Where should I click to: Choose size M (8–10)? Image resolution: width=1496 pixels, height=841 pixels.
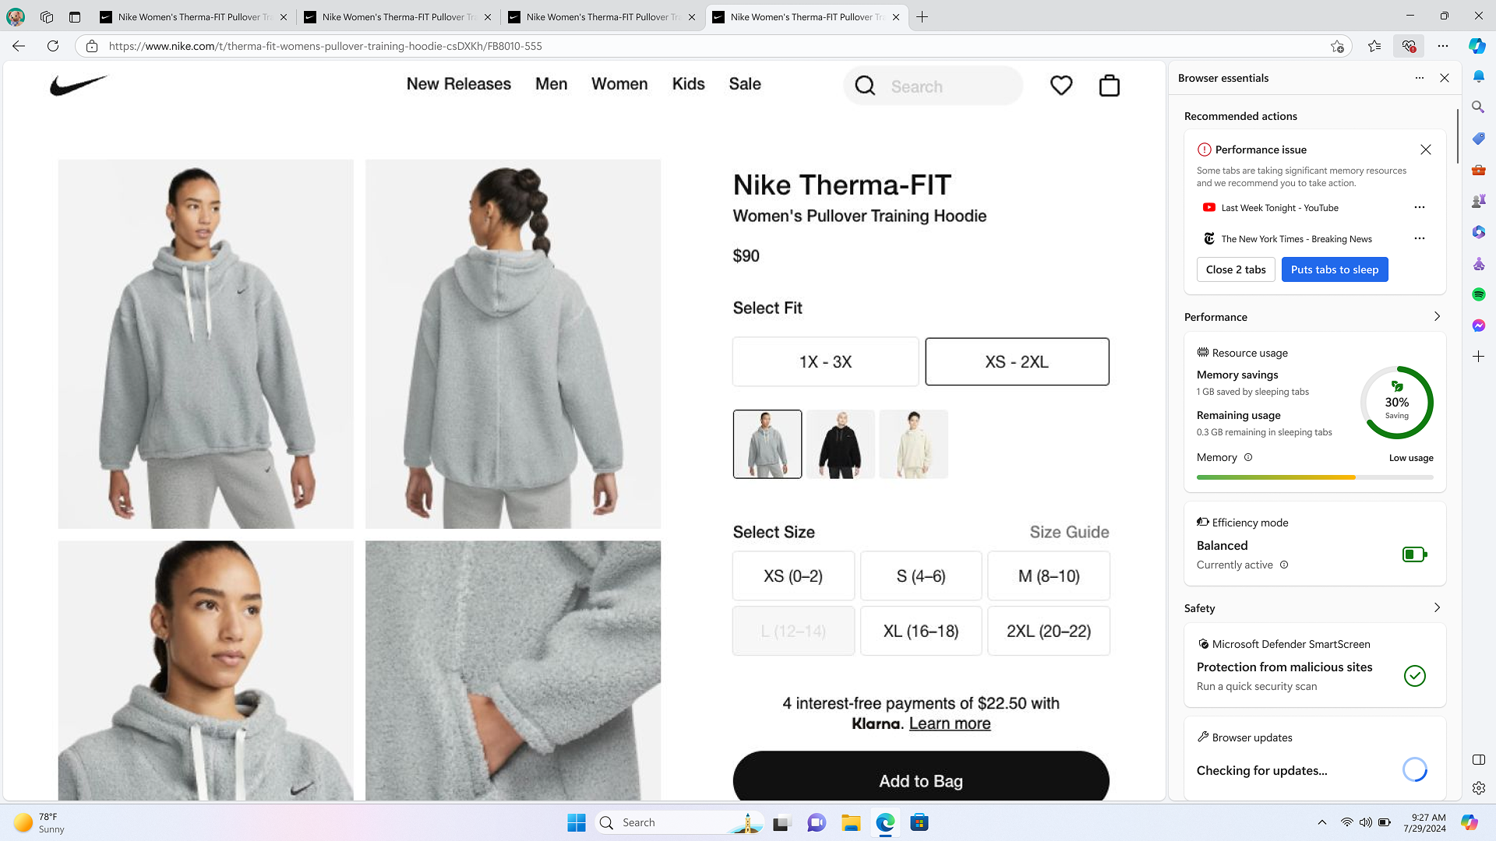tap(1049, 576)
